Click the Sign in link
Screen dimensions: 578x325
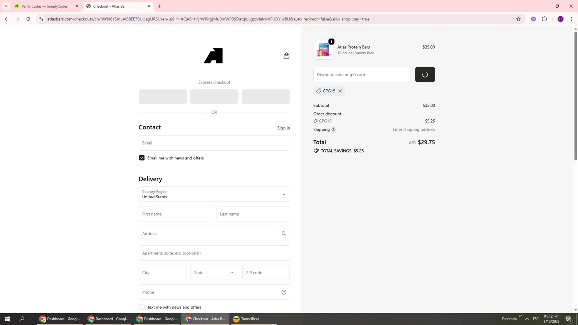(284, 128)
